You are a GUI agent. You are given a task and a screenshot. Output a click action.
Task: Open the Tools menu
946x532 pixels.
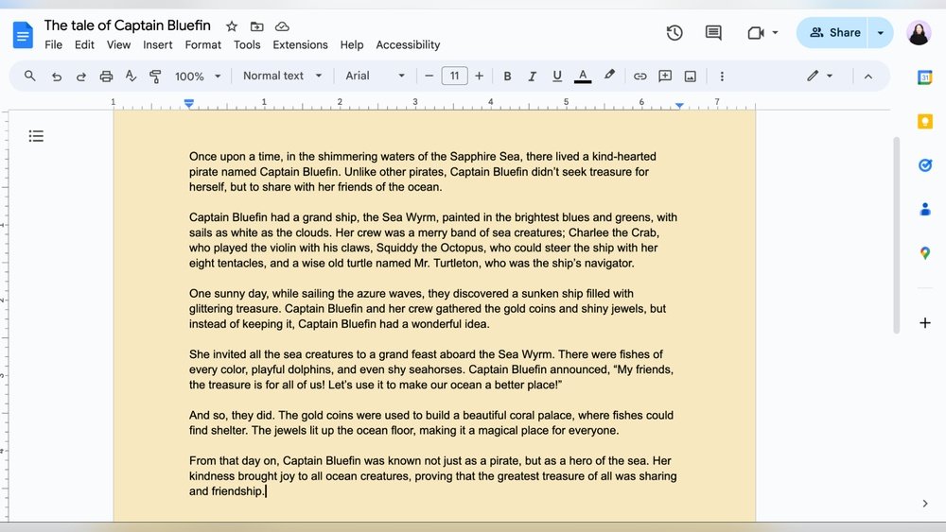click(247, 44)
